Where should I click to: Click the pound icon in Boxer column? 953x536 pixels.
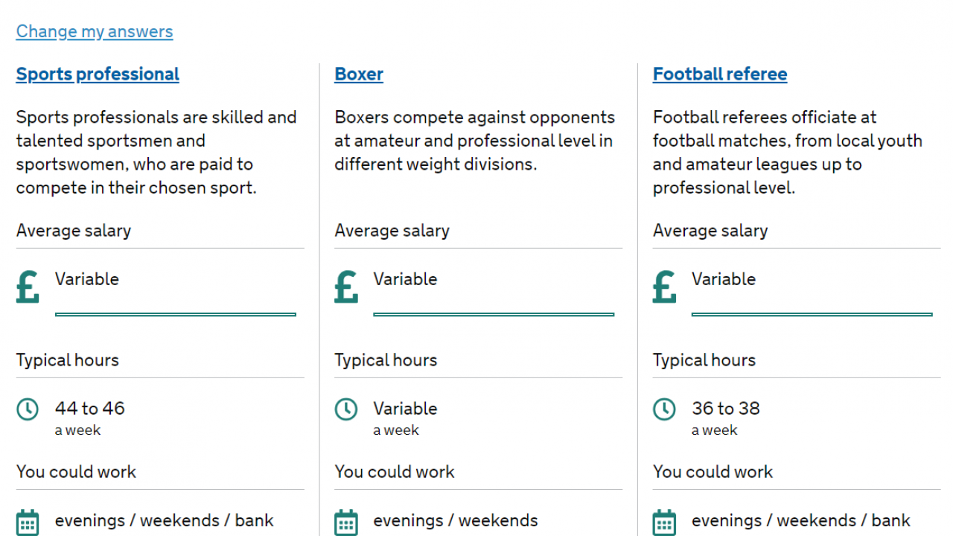pyautogui.click(x=346, y=287)
